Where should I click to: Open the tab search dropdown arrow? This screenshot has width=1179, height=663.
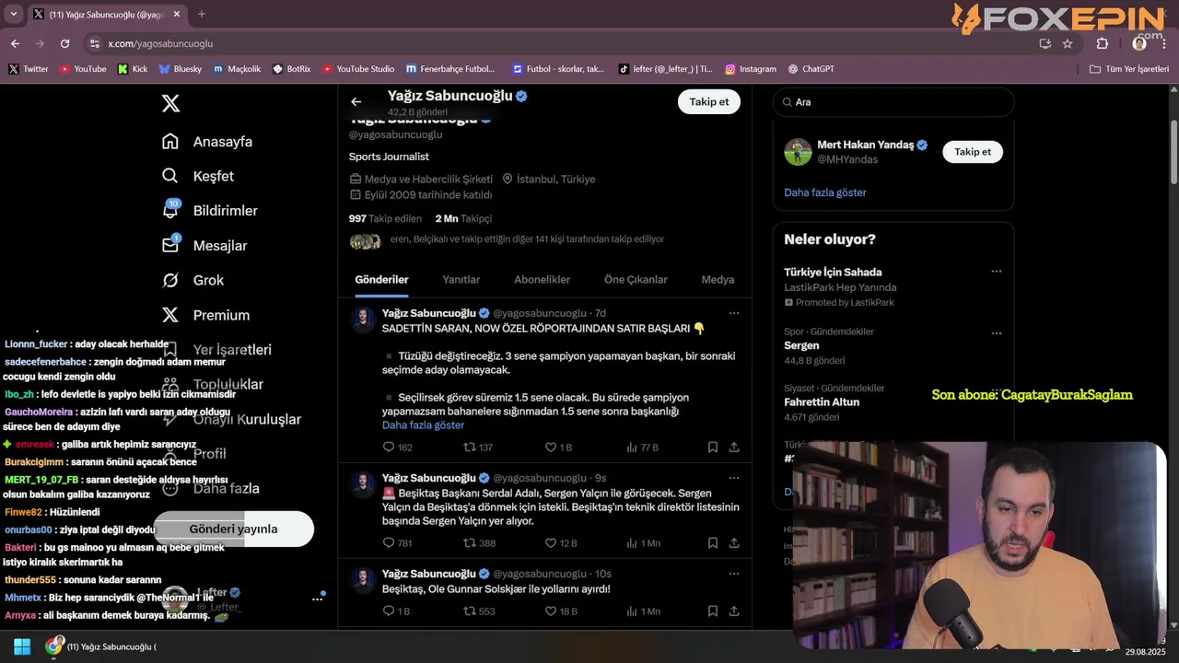coord(13,14)
